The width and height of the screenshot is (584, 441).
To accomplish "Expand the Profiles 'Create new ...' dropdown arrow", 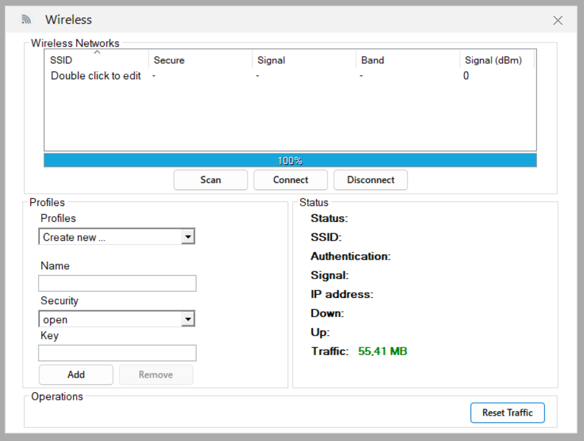I will [187, 237].
